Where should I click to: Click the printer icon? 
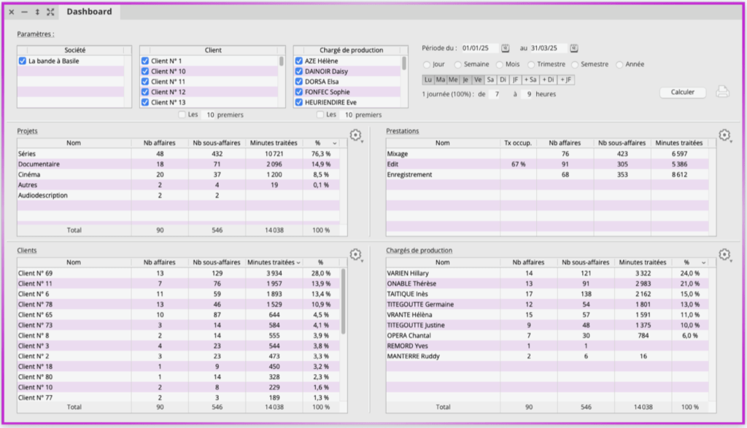[x=721, y=92]
